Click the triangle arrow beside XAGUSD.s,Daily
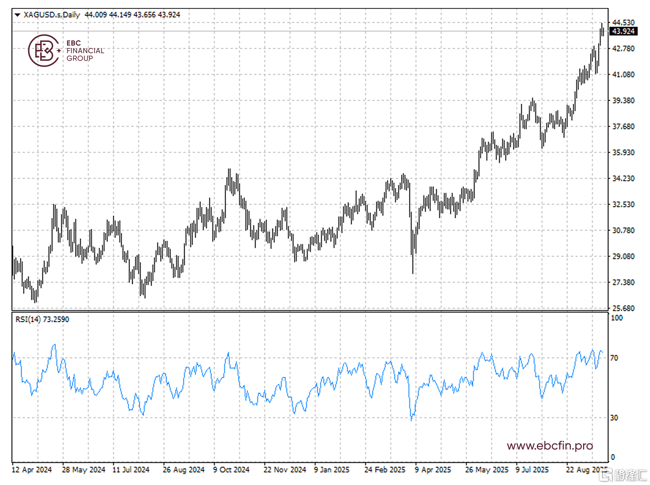This screenshot has height=485, width=650. pyautogui.click(x=17, y=15)
